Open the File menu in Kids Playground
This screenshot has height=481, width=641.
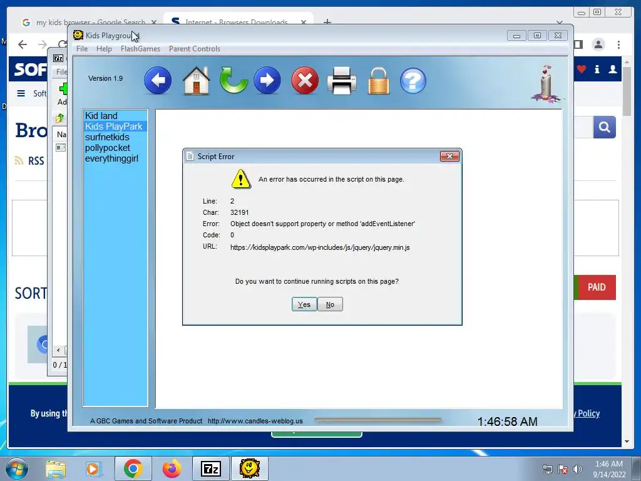[x=82, y=49]
